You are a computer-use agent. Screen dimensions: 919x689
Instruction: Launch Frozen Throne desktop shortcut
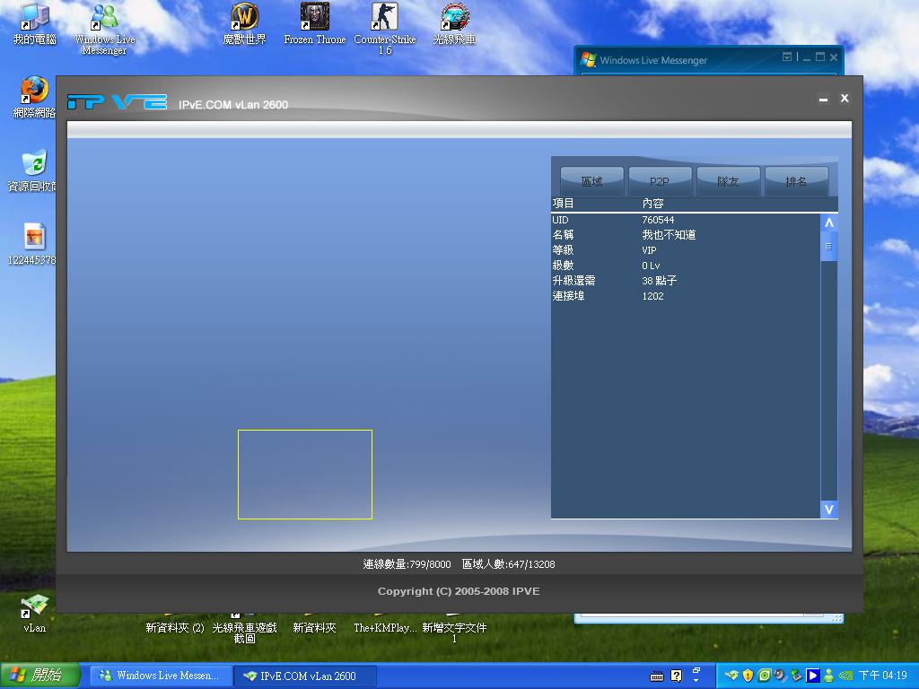pyautogui.click(x=315, y=23)
